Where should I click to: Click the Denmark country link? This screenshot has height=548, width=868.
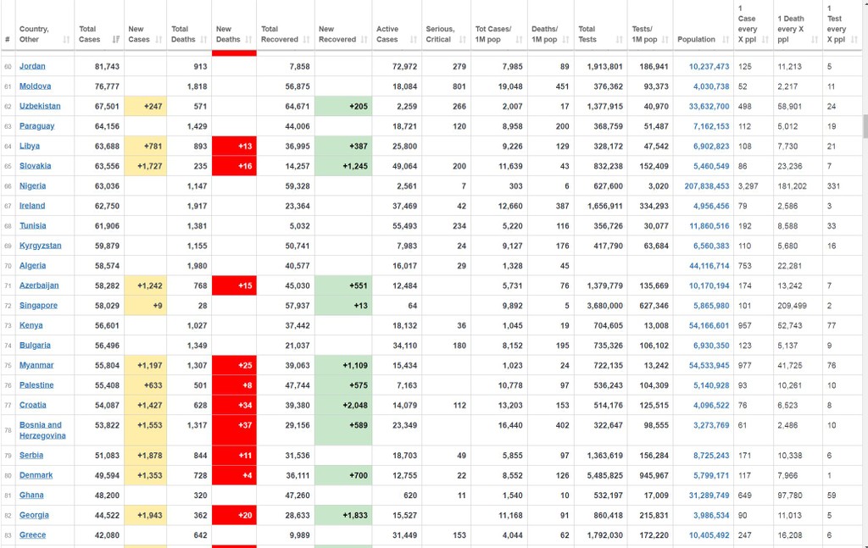36,475
